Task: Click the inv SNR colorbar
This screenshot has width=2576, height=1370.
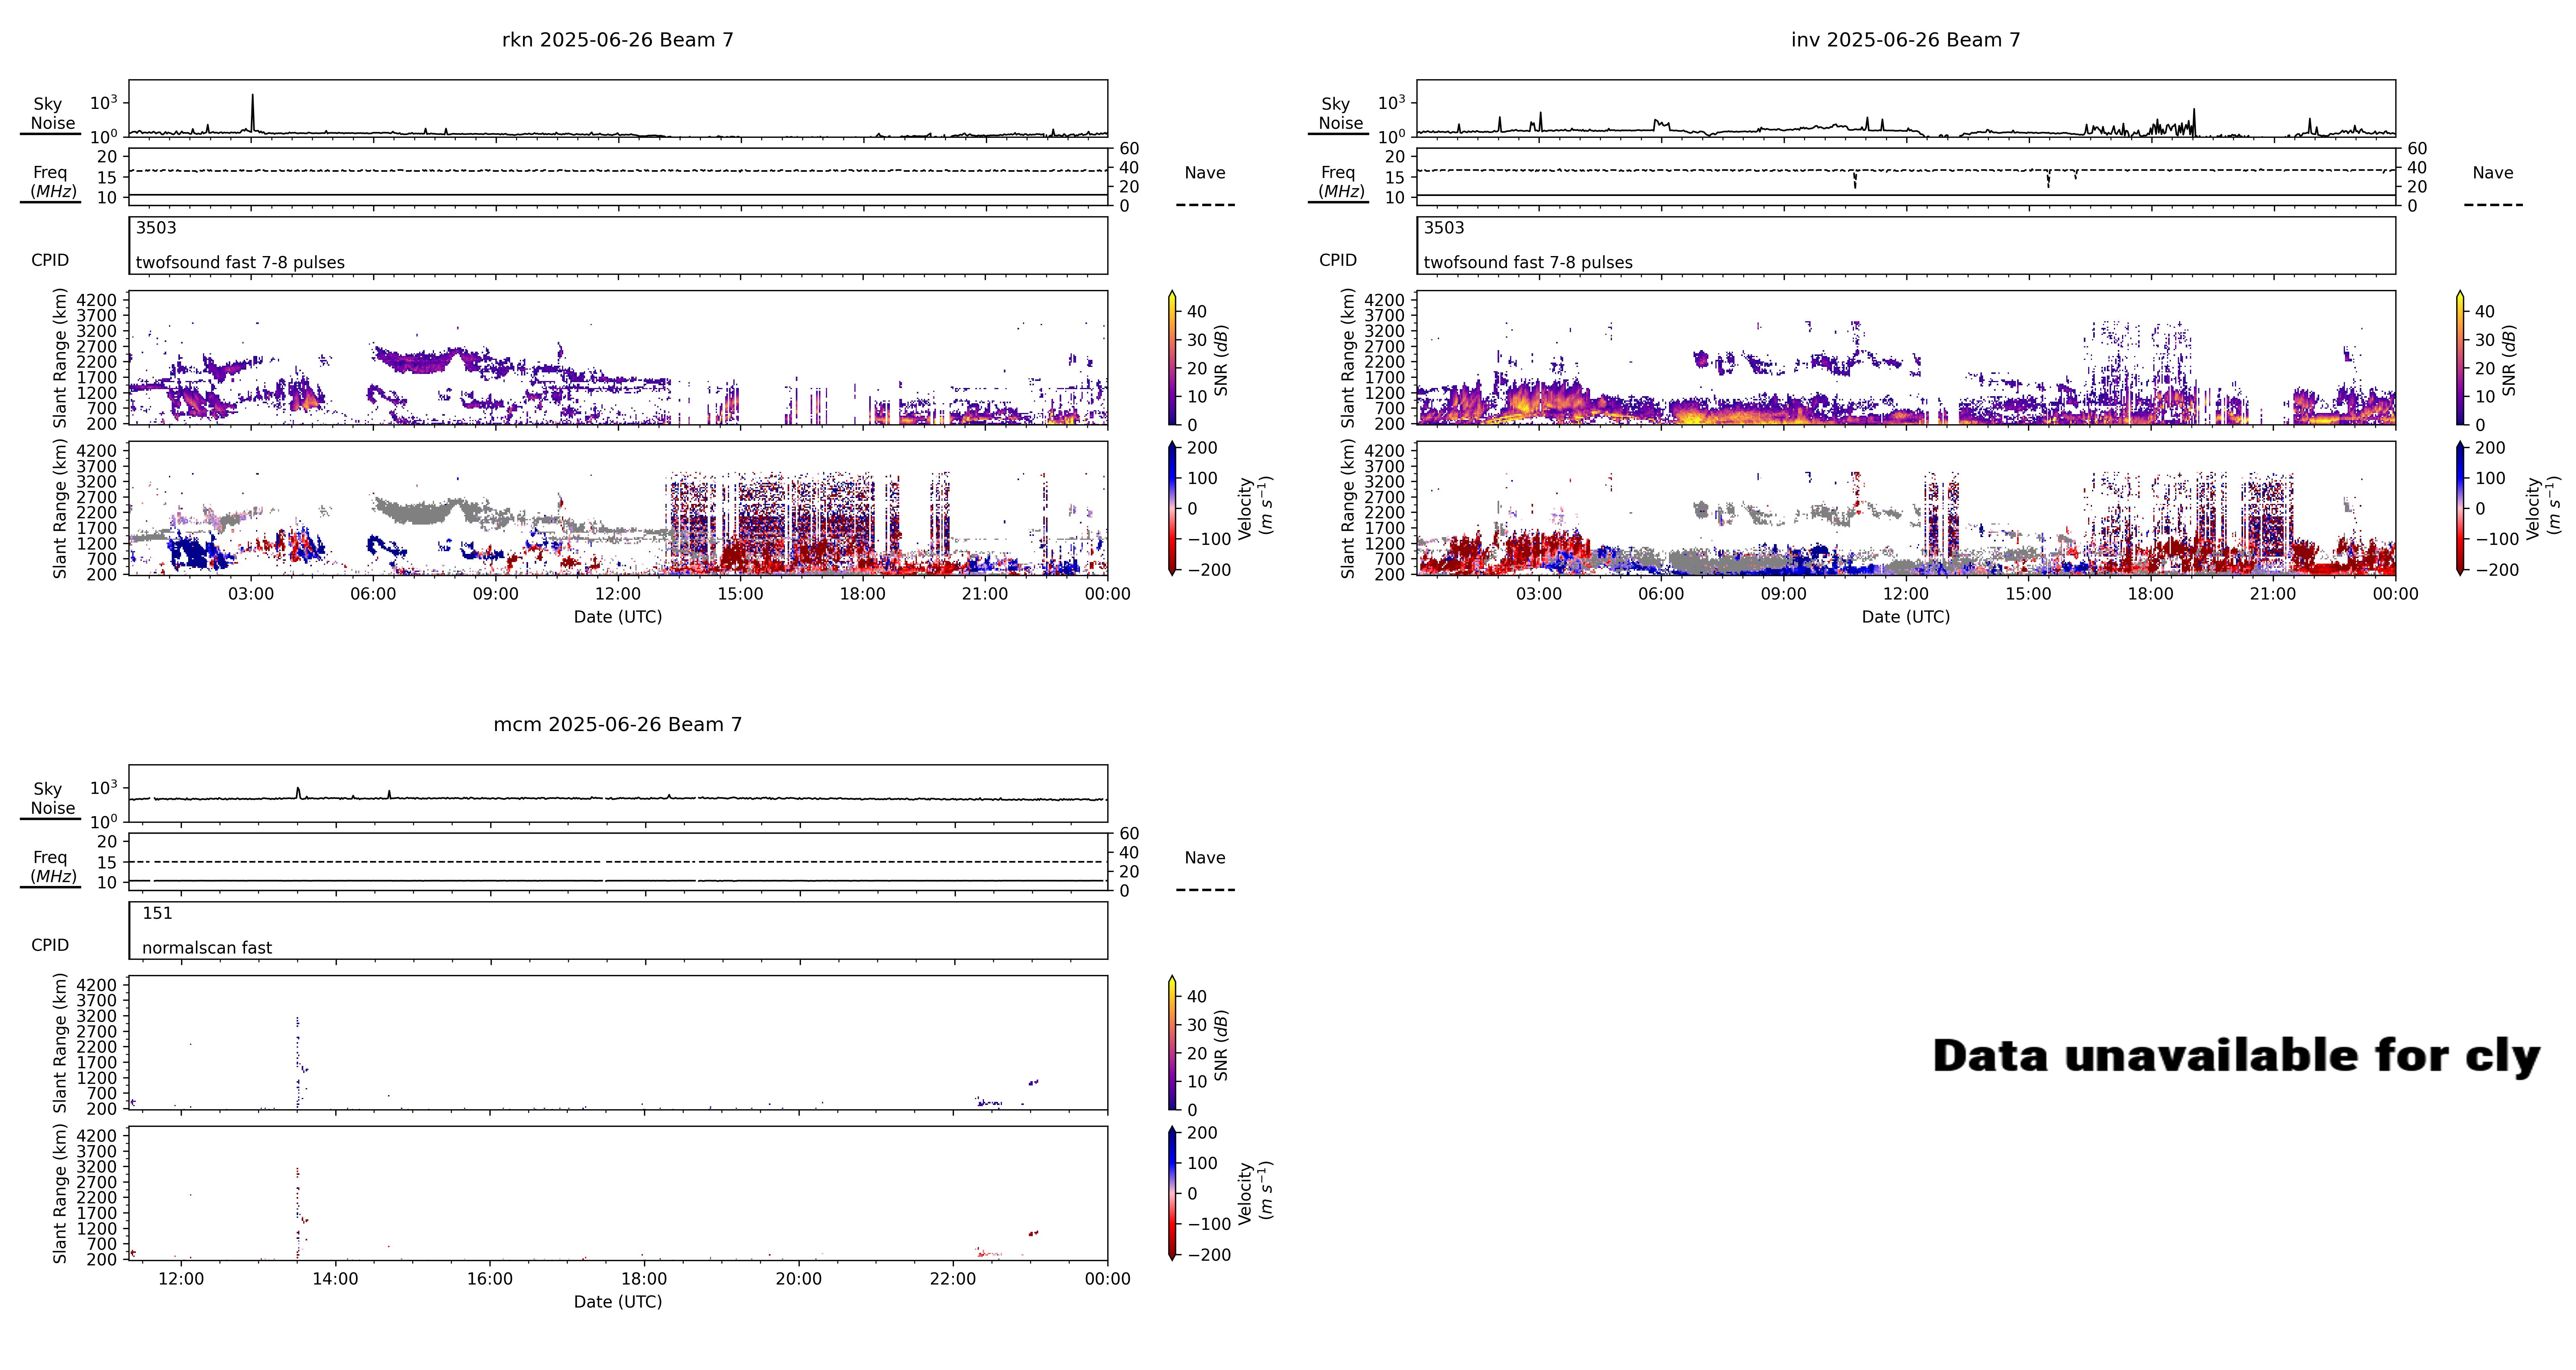Action: click(2460, 358)
